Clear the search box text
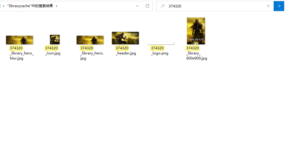This screenshot has width=288, height=154. 268,6
